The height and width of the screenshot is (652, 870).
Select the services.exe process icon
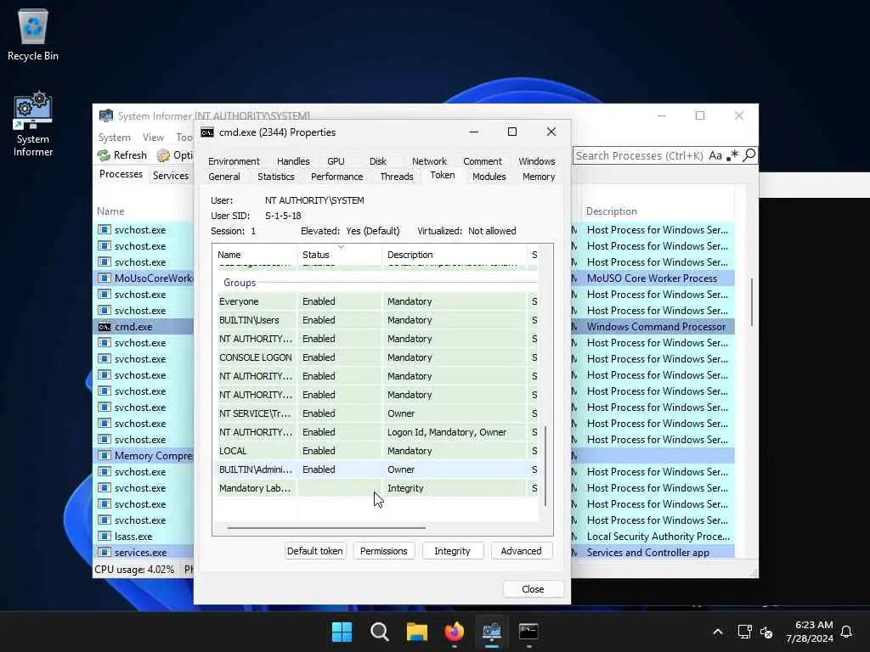[105, 552]
